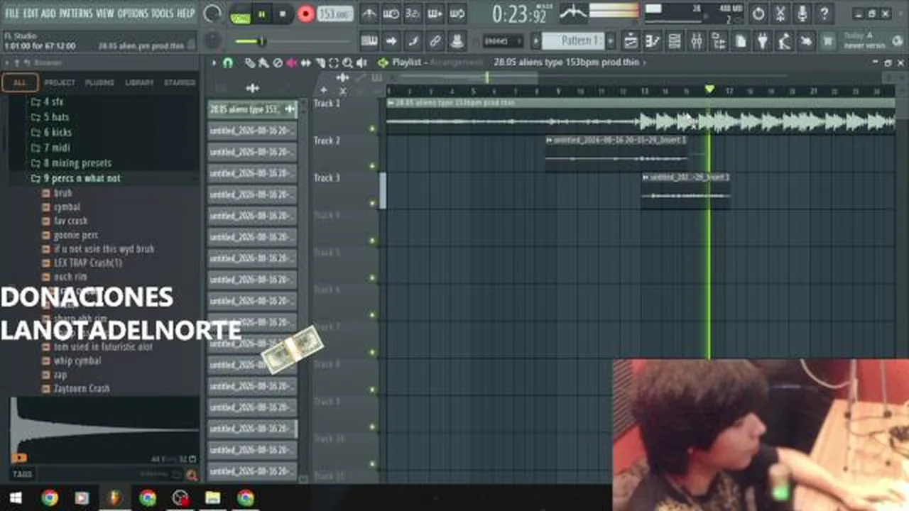Open the PATTERNS menu
909x511 pixels.
(75, 13)
